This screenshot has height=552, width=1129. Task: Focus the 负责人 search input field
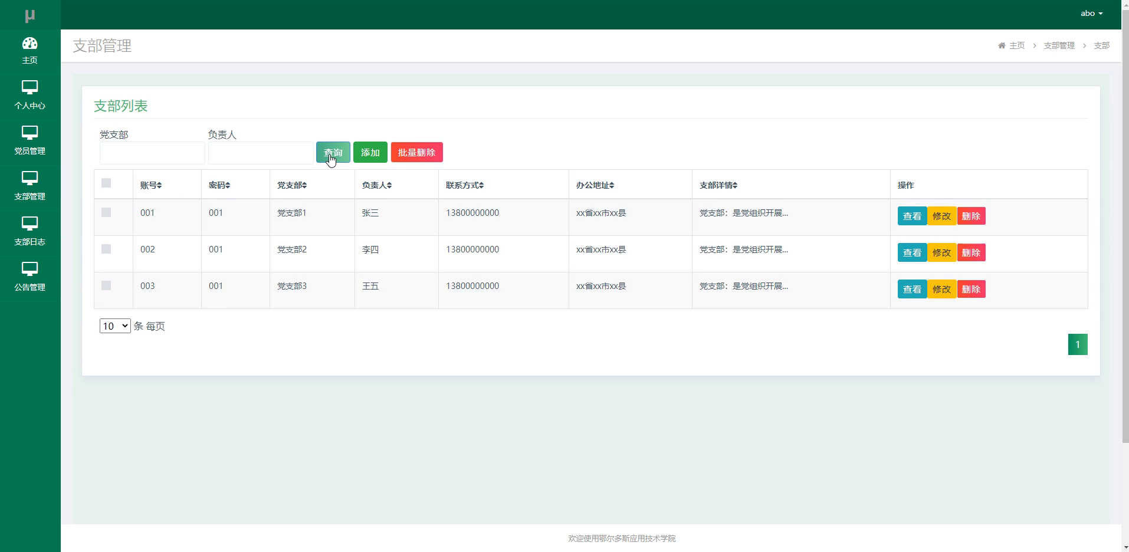point(261,153)
